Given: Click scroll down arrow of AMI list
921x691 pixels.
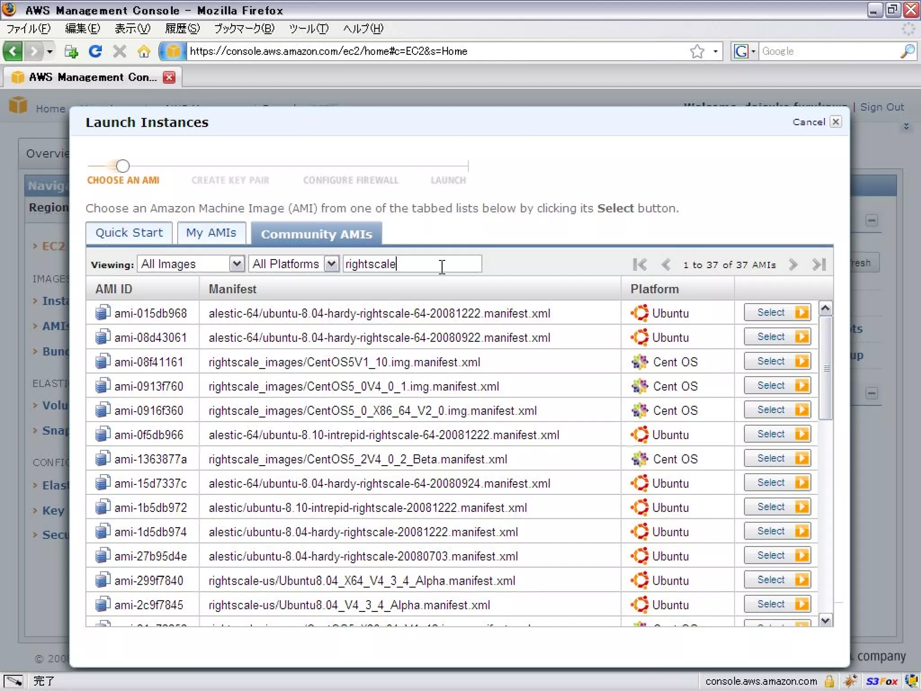Looking at the screenshot, I should tap(825, 621).
